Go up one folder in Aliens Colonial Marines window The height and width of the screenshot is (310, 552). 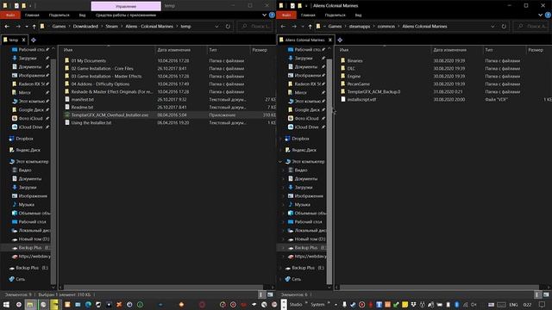pyautogui.click(x=310, y=27)
